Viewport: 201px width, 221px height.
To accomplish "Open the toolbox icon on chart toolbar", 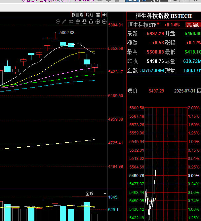I will pyautogui.click(x=78, y=21).
